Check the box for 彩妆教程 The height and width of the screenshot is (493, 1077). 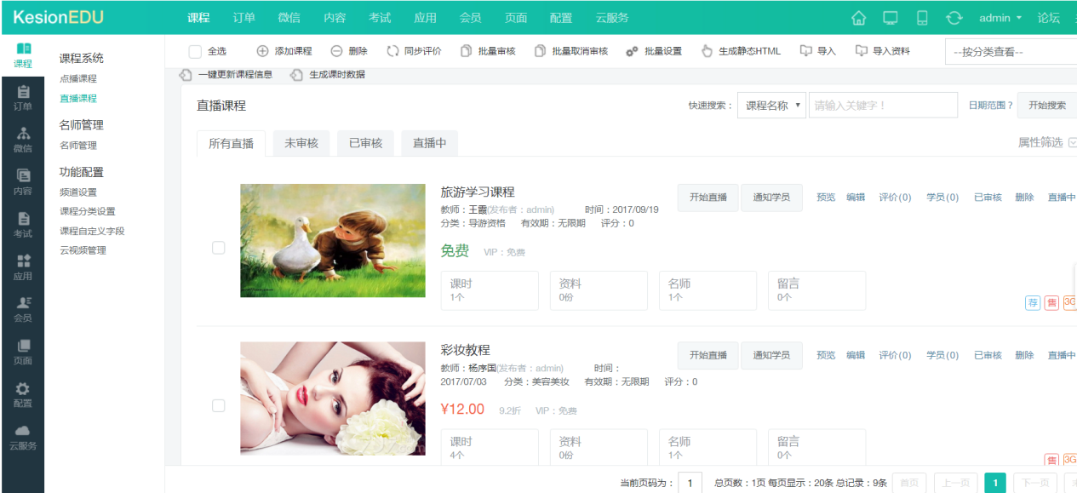click(218, 405)
